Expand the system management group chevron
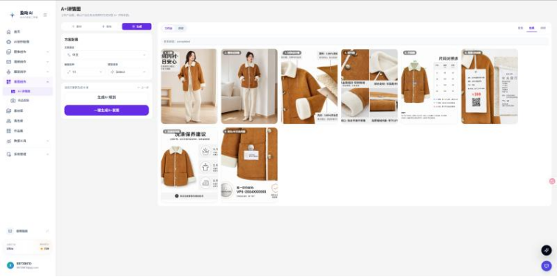The image size is (557, 277). click(x=48, y=155)
